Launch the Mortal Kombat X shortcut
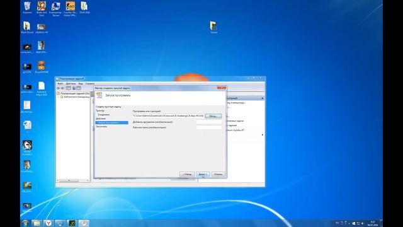The width and height of the screenshot is (403, 227). coord(27,148)
